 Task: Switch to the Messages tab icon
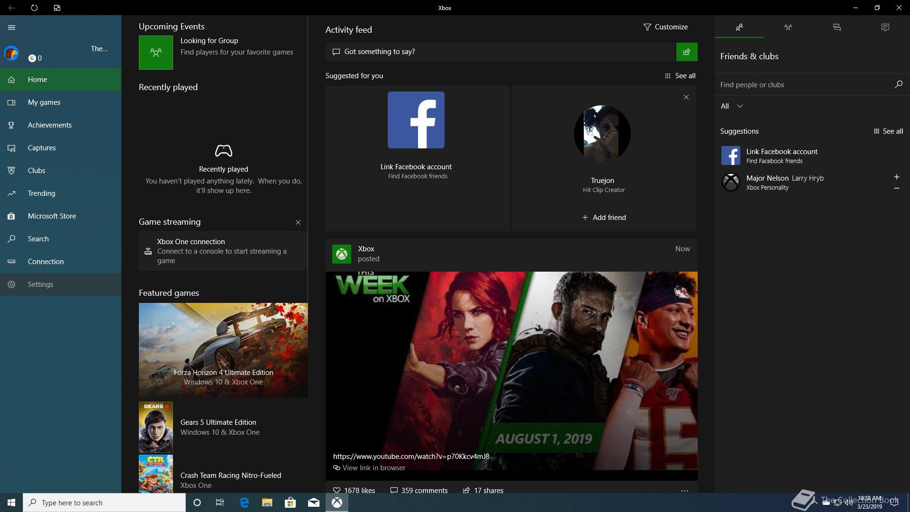point(837,27)
